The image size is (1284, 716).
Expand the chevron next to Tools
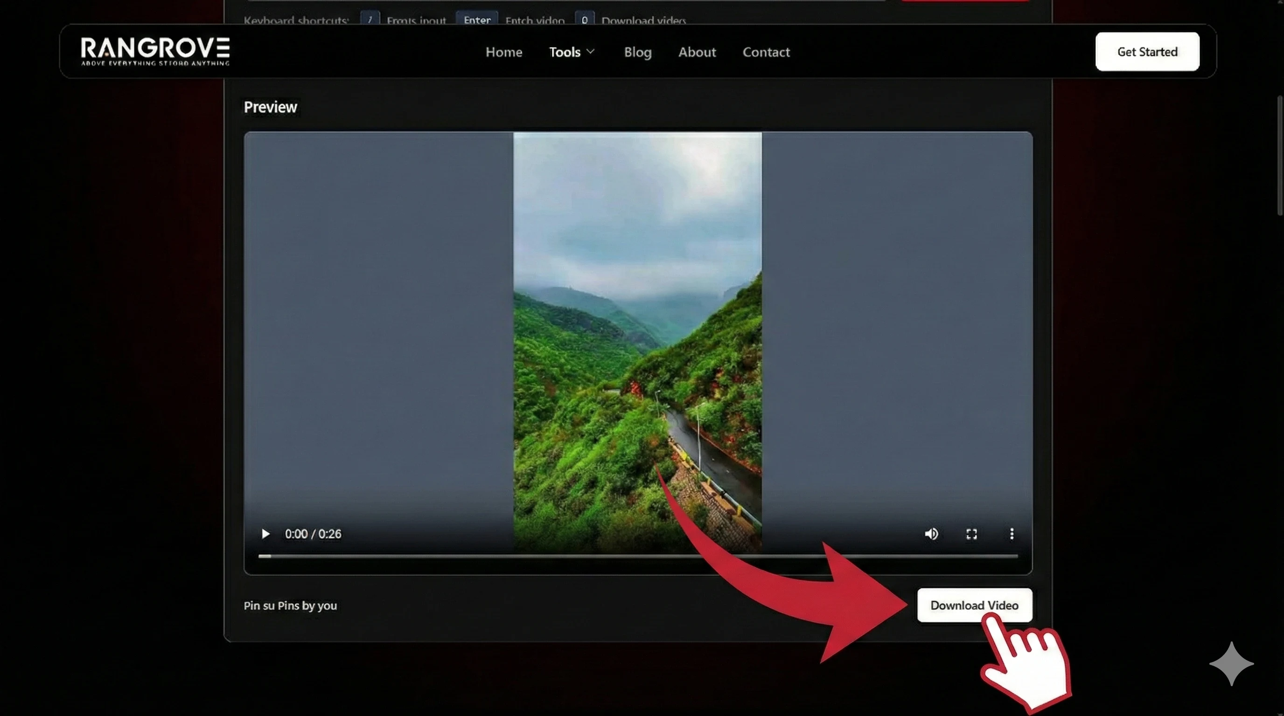click(591, 52)
